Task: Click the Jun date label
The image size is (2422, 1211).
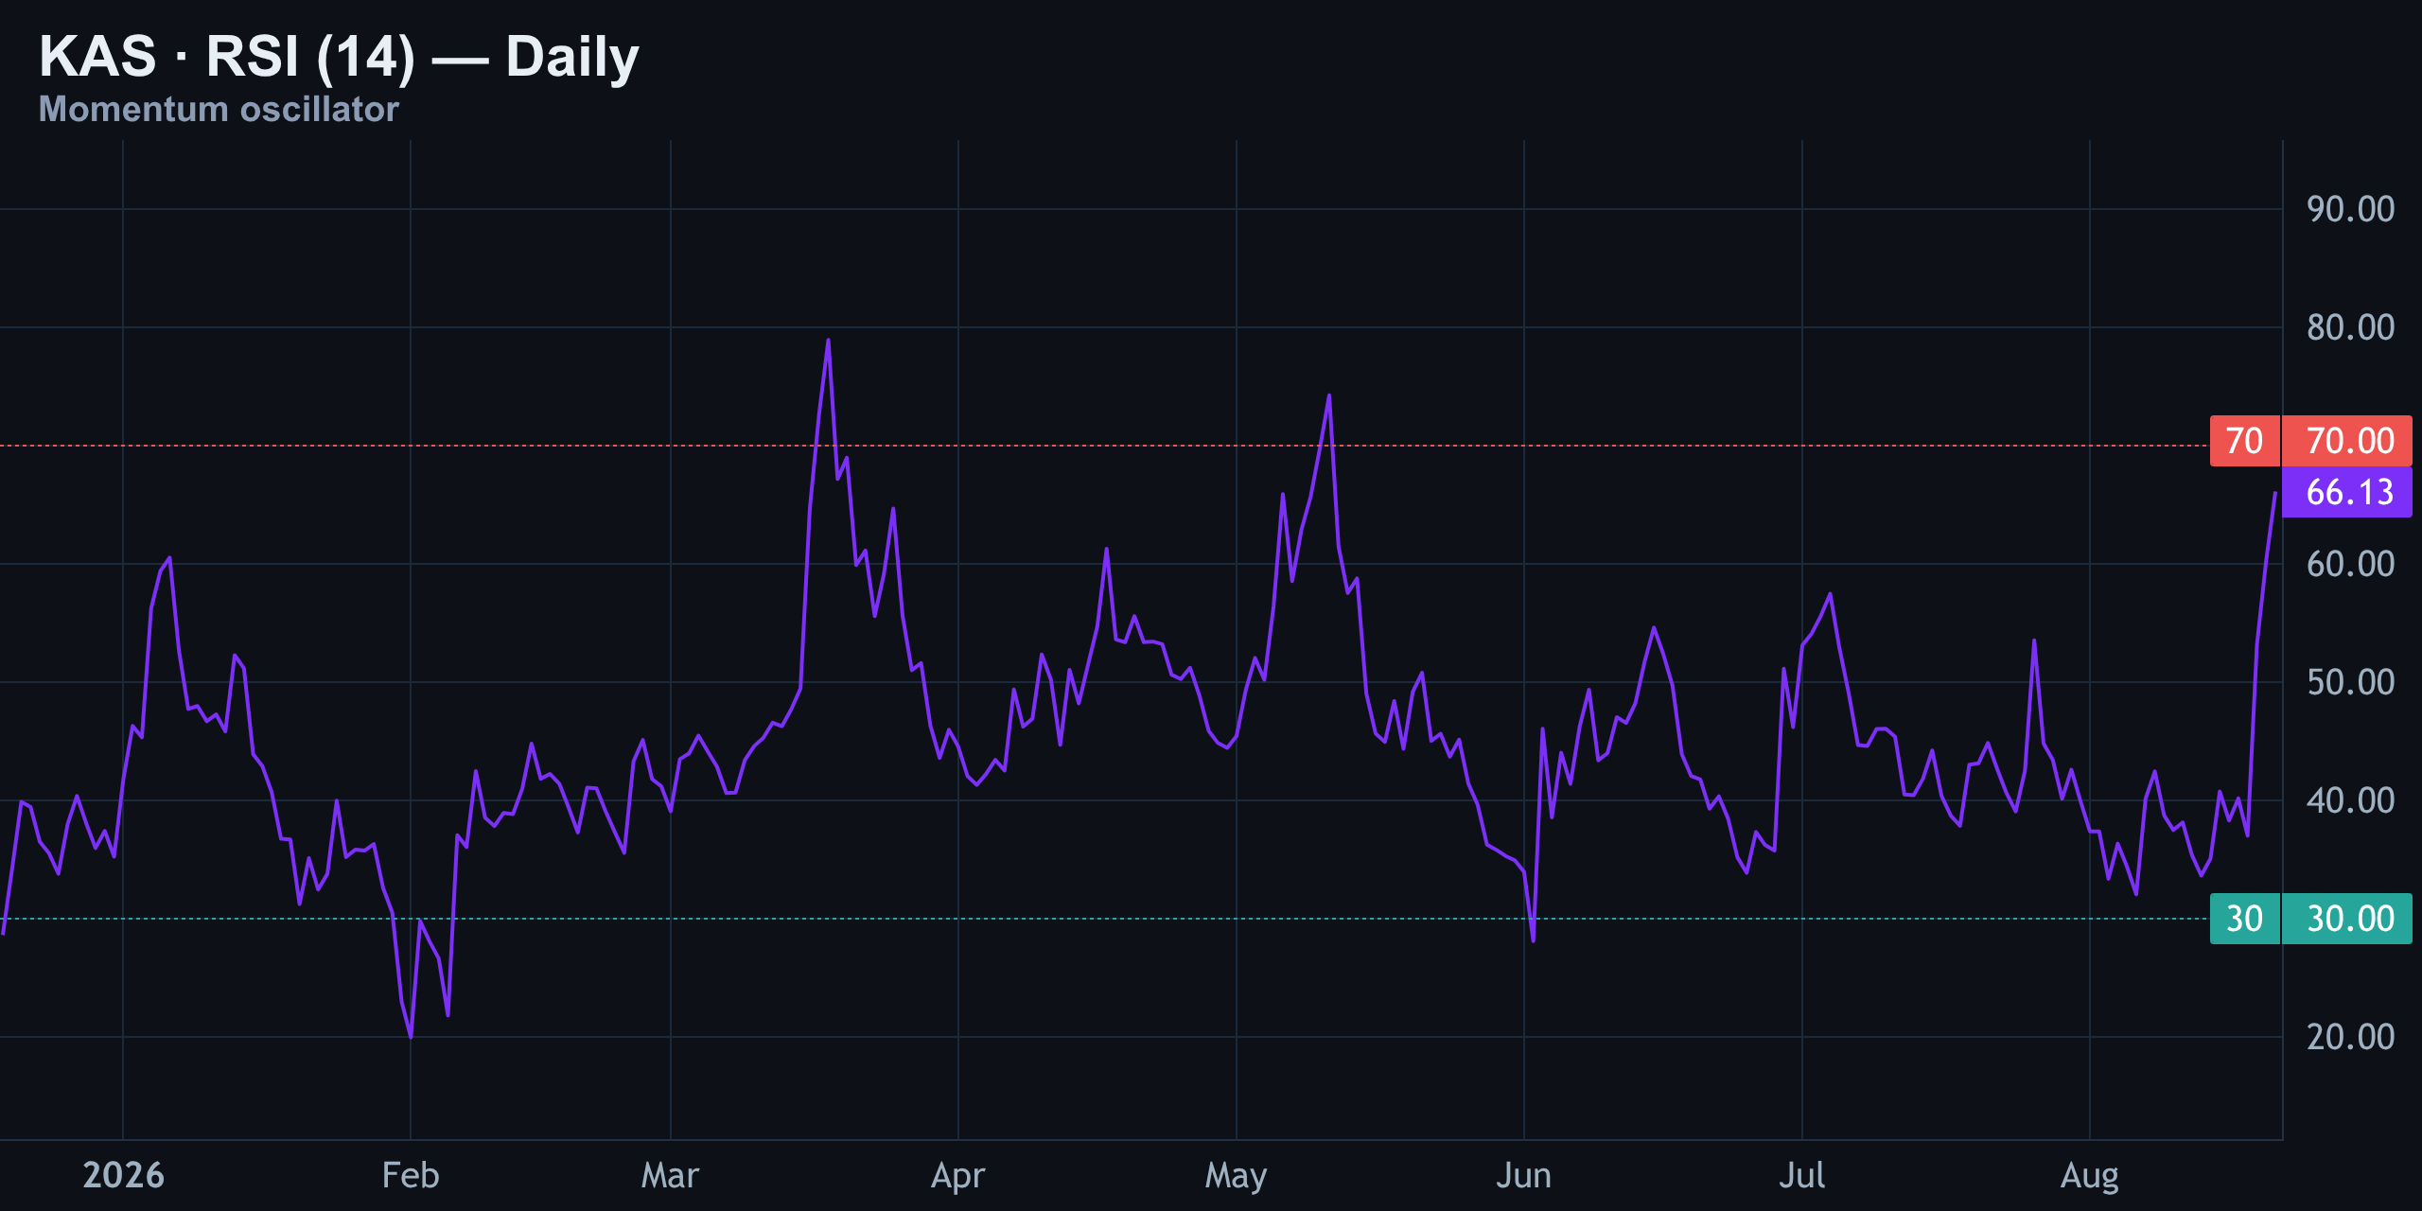Action: coord(1523,1175)
